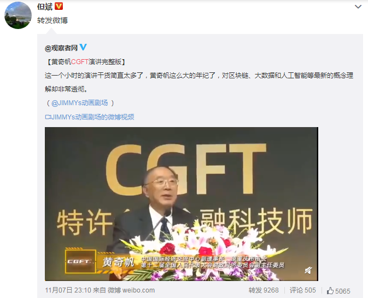Image resolution: width=368 pixels, height=298 pixels.
Task: Open the 但斌 username link
Action: (45, 7)
